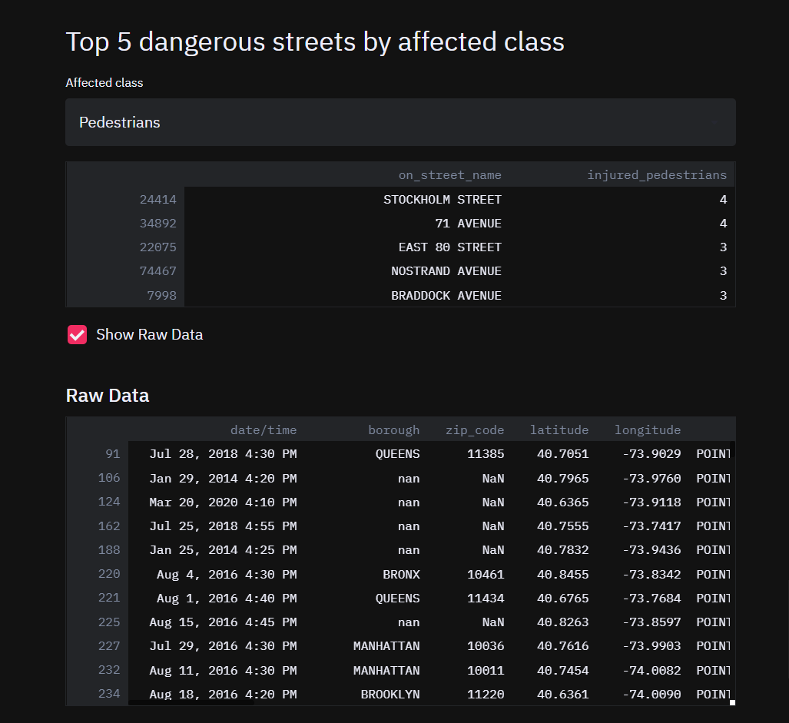The image size is (789, 723).
Task: Select the QUEENS cell in row 91
Action: [x=397, y=453]
